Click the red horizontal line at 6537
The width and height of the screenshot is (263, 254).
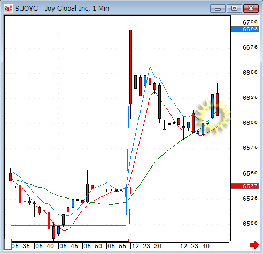174,187
